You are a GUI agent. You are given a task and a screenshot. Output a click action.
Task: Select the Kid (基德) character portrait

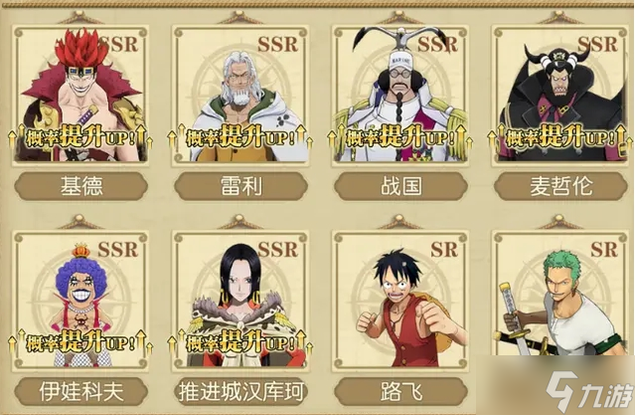click(80, 97)
